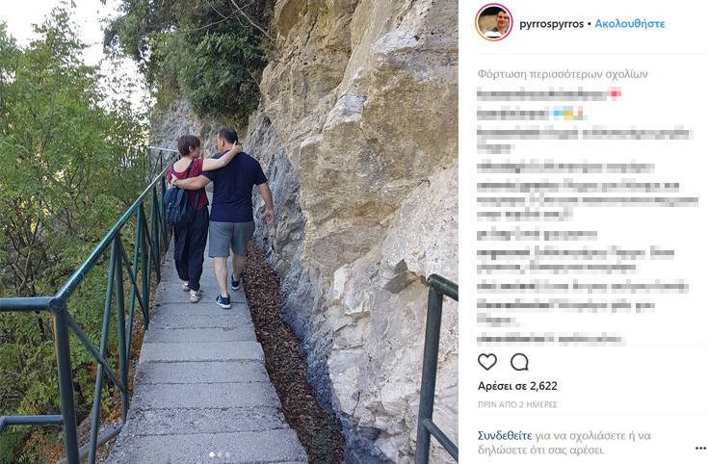Viewport: 708px width, 464px height.
Task: Open the ΠΡΙΝ ΑΠΟ 2 ΗΜΕΡΕΣ timestamp
Action: [517, 404]
